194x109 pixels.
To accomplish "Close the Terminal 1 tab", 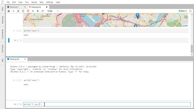I will pos(25,7).
